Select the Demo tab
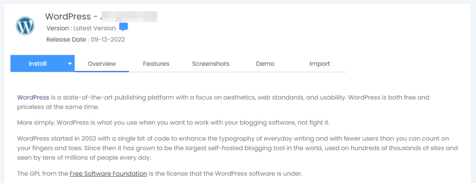The height and width of the screenshot is (183, 476). pos(265,64)
